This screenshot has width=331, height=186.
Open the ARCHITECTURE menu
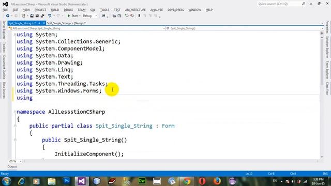point(136,10)
